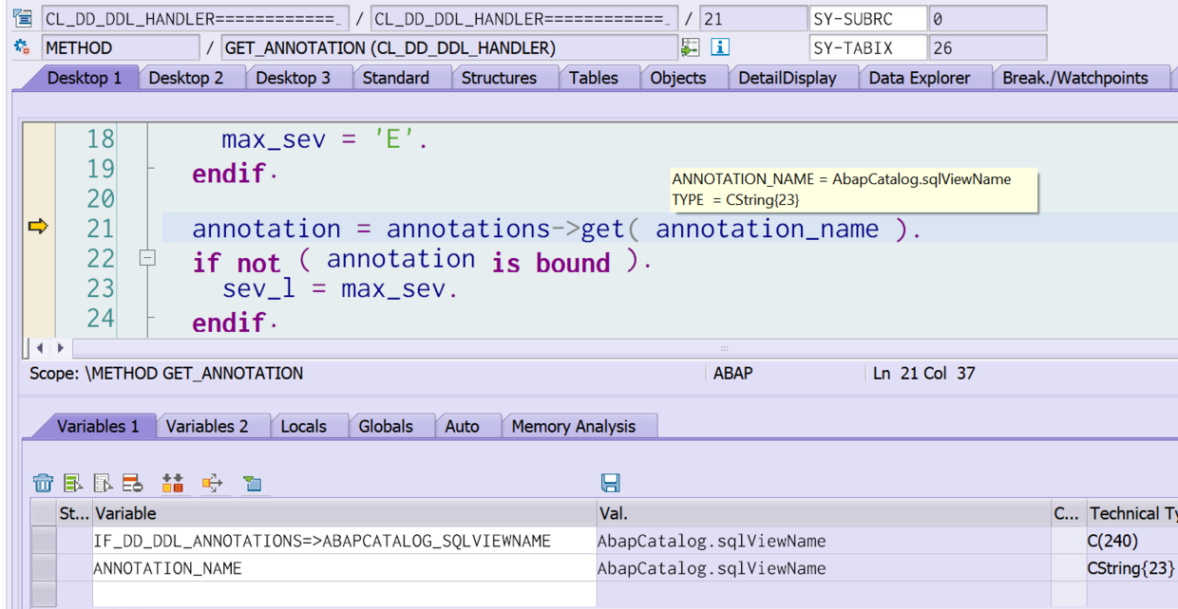Click the trash icon to delete variables

43,483
